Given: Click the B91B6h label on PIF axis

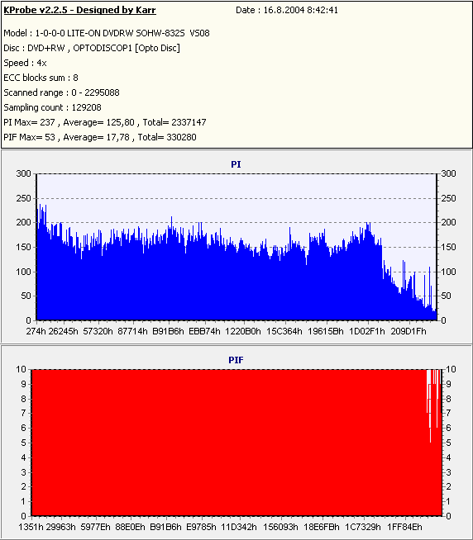Looking at the screenshot, I should [165, 527].
